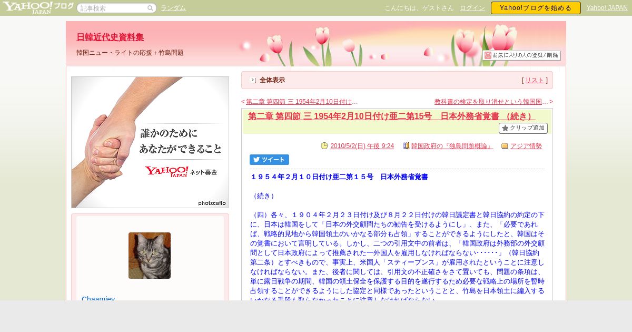Viewport: 632px width, 332px height.
Task: Click Yahoo!ブログを始める button
Action: (536, 8)
